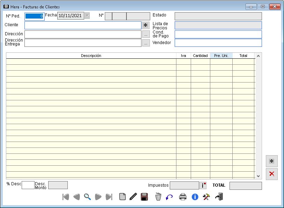
Task: Go to the previous record
Action: click(x=76, y=197)
